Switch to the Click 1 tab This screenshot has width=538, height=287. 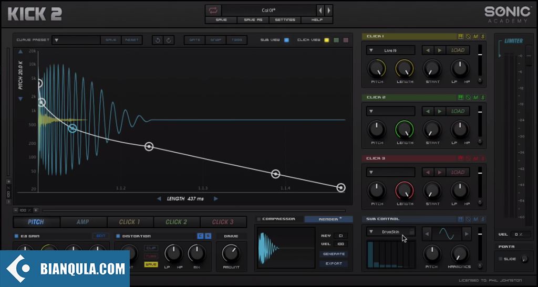[x=129, y=222]
